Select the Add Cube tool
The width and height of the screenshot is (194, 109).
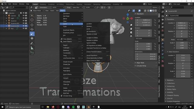click(x=32, y=53)
